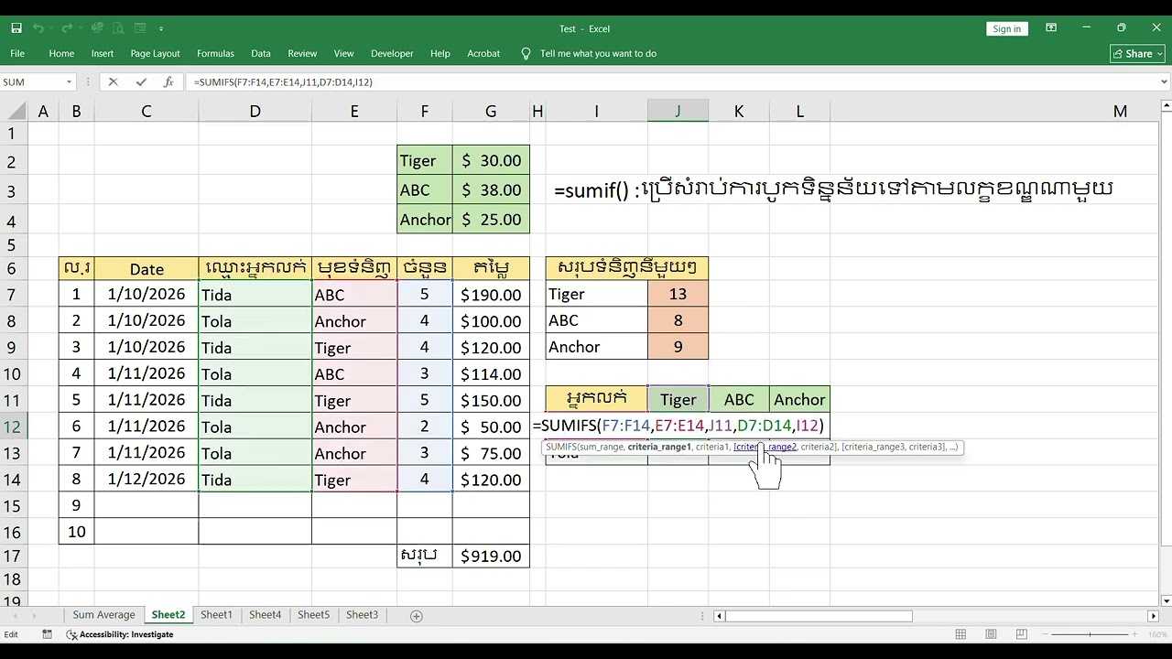The image size is (1172, 659).
Task: Click cell showing $114.00
Action: click(491, 373)
